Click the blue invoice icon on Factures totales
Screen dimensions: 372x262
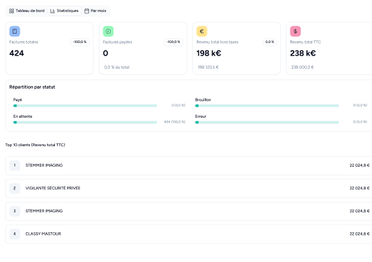point(15,31)
